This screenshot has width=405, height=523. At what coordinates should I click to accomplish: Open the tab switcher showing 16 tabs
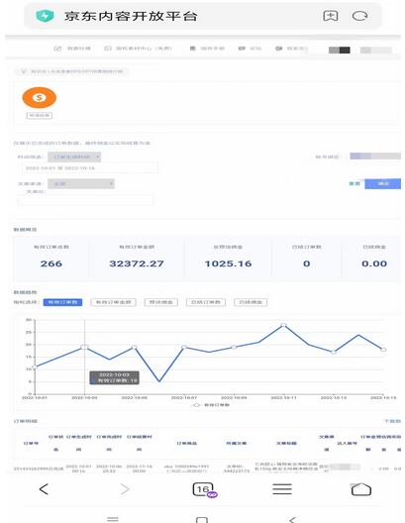coord(204,489)
